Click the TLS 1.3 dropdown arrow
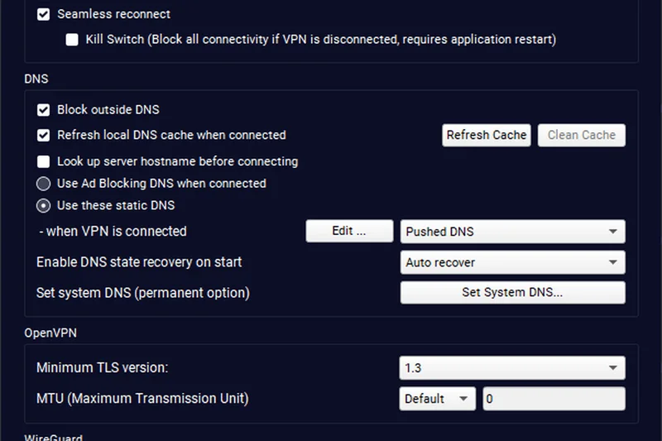Image resolution: width=662 pixels, height=441 pixels. pyautogui.click(x=613, y=367)
